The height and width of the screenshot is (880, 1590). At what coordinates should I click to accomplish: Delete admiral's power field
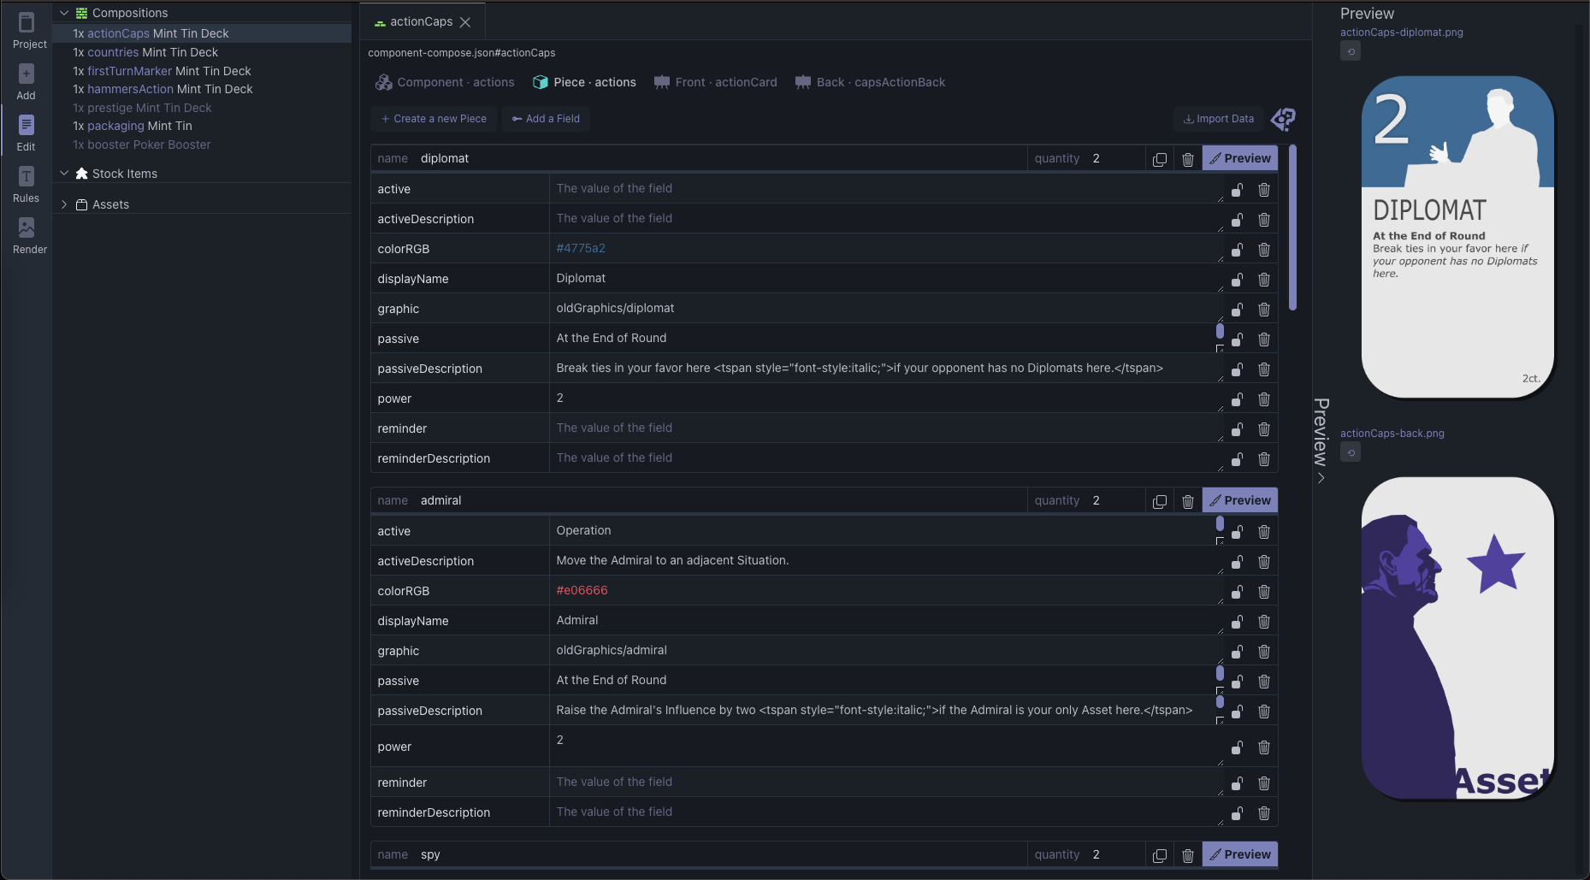(x=1264, y=747)
